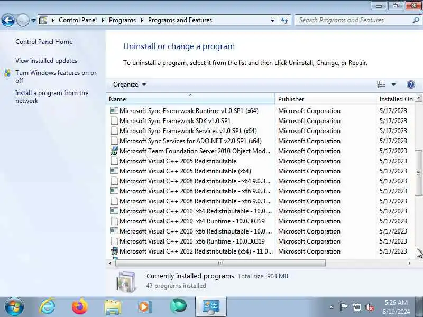423x317 pixels.
Task: Click the horizontal scrollbar thumb
Action: click(220, 263)
